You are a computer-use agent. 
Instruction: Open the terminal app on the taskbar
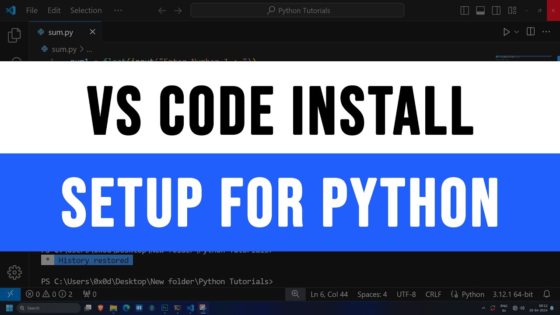point(177,308)
